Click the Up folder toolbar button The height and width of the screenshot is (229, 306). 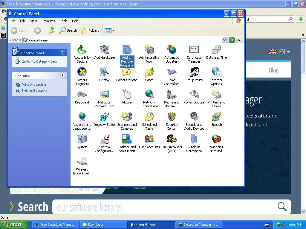[x=52, y=30]
